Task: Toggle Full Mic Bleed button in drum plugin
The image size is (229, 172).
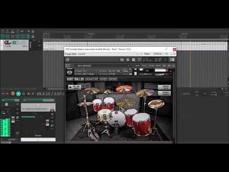Action: [75, 87]
